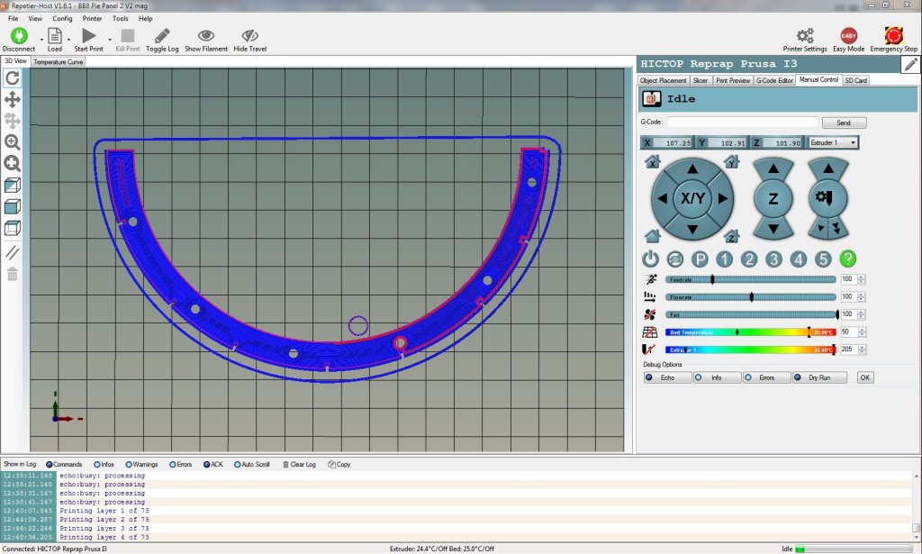Viewport: 922px width, 554px height.
Task: Click the Feedrate slider
Action: [x=751, y=280]
